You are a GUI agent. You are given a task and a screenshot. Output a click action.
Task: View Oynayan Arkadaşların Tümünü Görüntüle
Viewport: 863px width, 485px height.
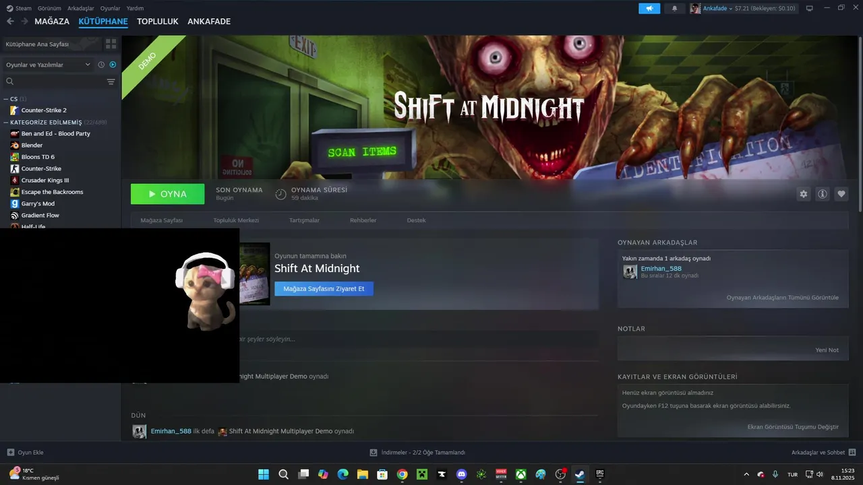point(783,297)
